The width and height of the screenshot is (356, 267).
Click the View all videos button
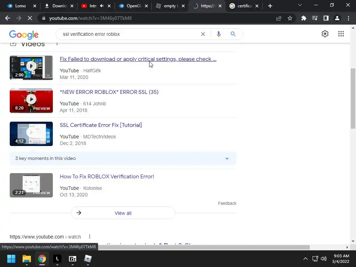(123, 213)
